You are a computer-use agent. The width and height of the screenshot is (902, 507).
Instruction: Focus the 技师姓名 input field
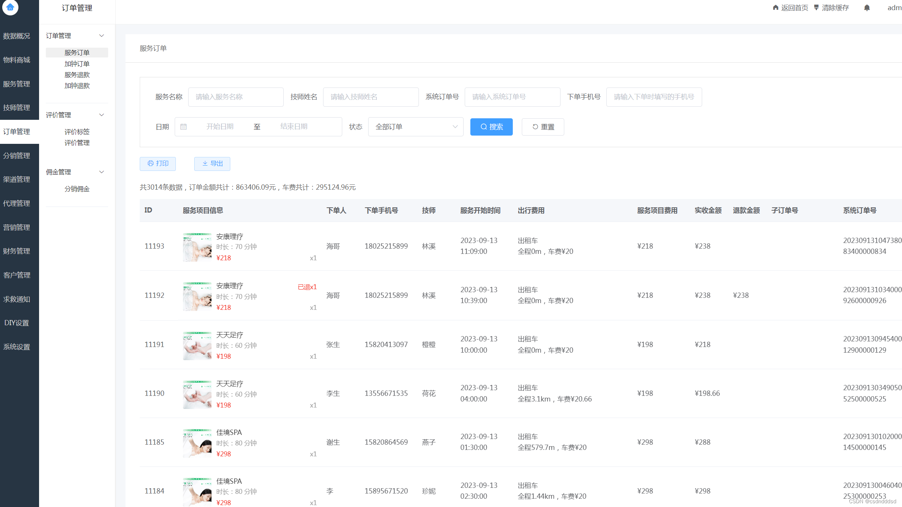371,97
